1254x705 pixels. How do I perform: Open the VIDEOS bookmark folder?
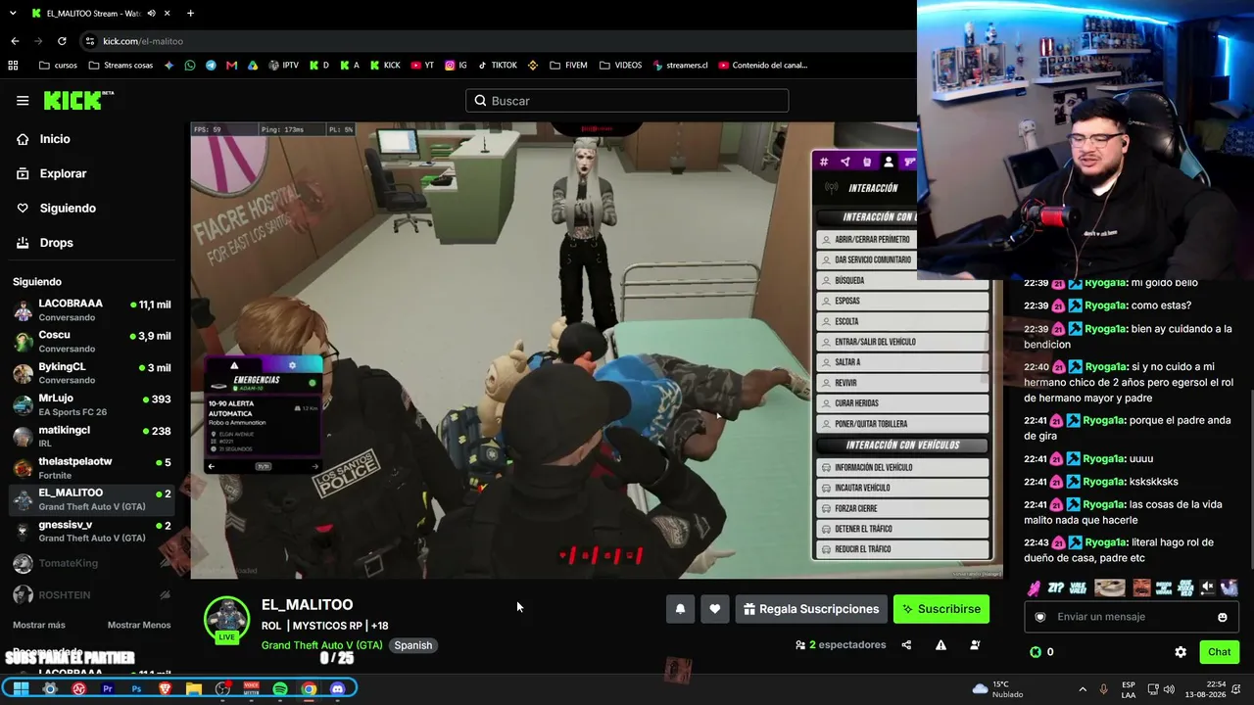[620, 66]
